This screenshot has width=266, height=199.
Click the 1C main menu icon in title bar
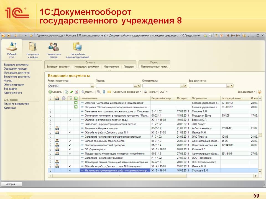point(4,36)
